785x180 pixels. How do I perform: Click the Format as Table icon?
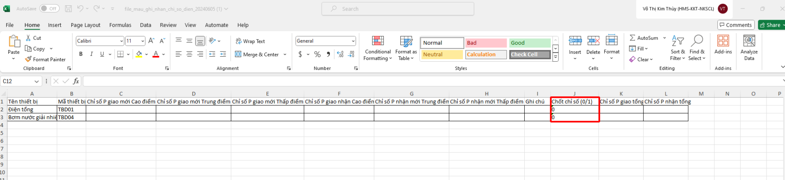(406, 41)
